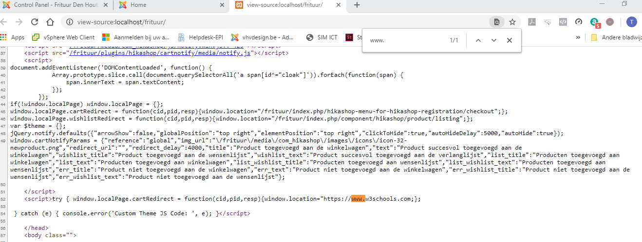Open a new browser tab
The image size is (642, 242).
coord(357,5)
